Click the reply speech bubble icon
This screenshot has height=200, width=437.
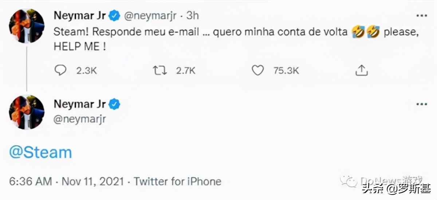[x=60, y=71]
